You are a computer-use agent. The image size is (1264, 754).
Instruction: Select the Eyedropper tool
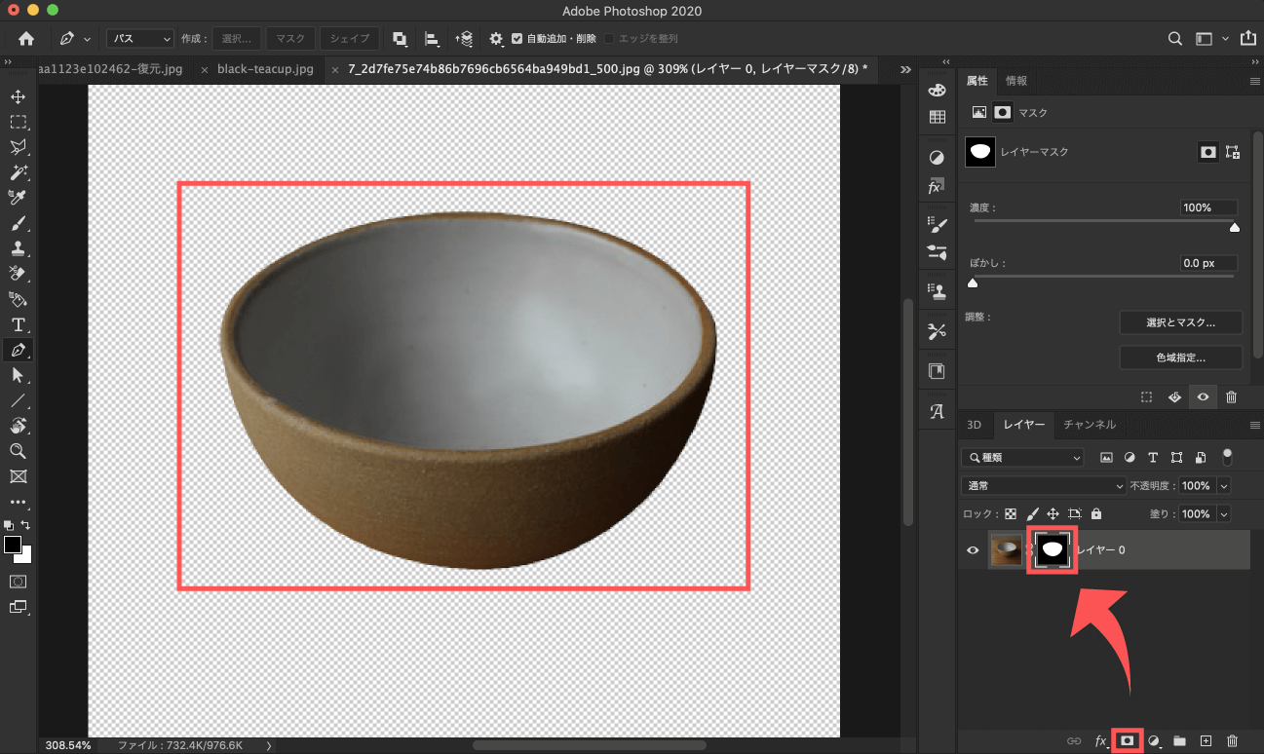(x=19, y=199)
